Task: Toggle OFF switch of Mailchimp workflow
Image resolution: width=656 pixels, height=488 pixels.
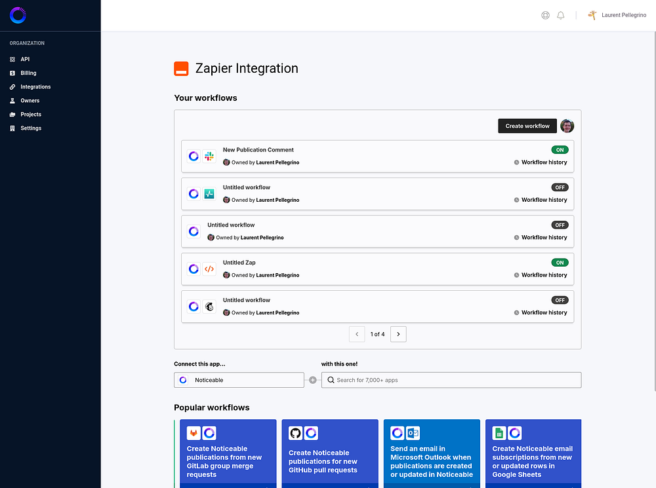Action: click(560, 301)
